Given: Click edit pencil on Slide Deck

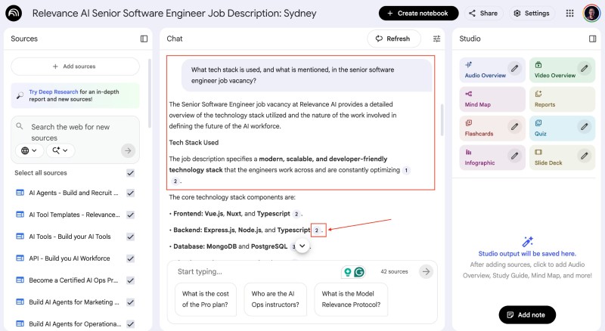Looking at the screenshot, I should point(583,156).
